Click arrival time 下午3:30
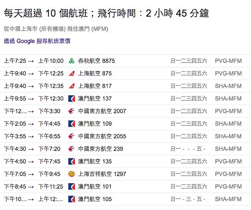 (x=49, y=111)
